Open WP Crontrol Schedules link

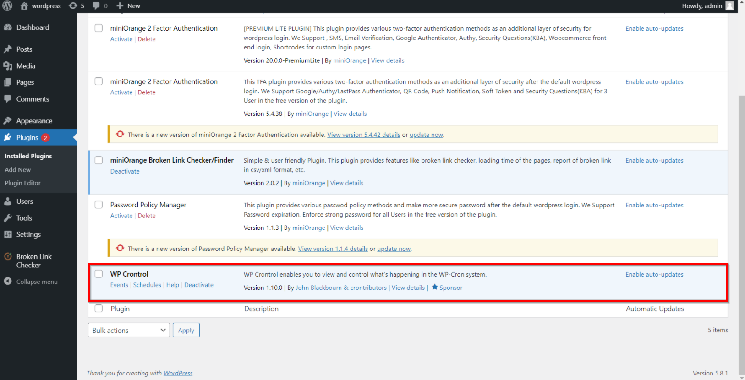click(x=147, y=285)
